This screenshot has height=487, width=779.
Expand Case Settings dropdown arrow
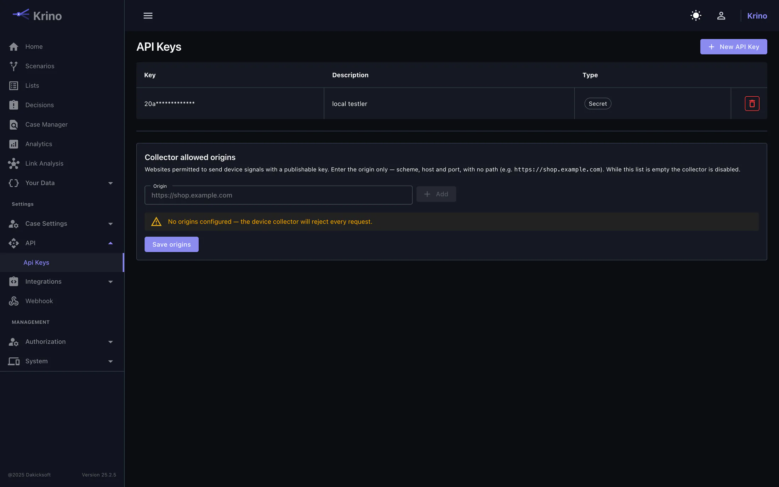(x=110, y=224)
